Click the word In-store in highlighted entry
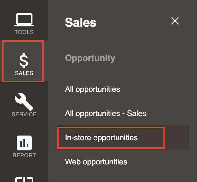This screenshot has height=182, width=197. [78, 137]
